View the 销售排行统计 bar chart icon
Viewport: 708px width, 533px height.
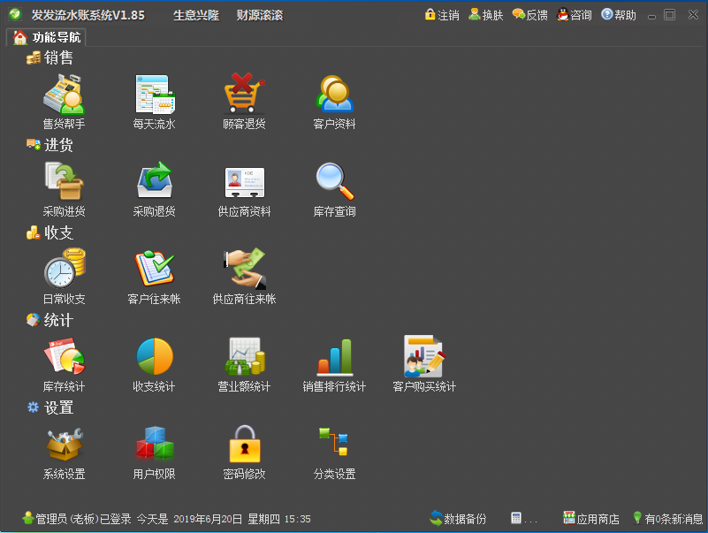pyautogui.click(x=335, y=357)
